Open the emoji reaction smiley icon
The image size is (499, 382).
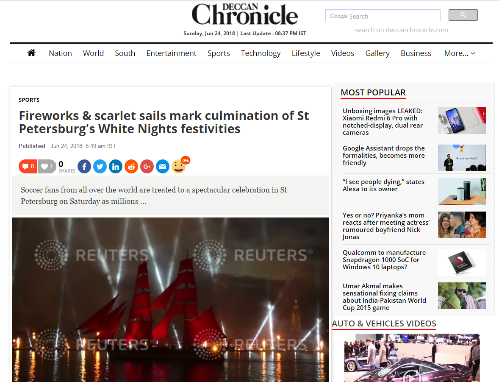click(178, 166)
